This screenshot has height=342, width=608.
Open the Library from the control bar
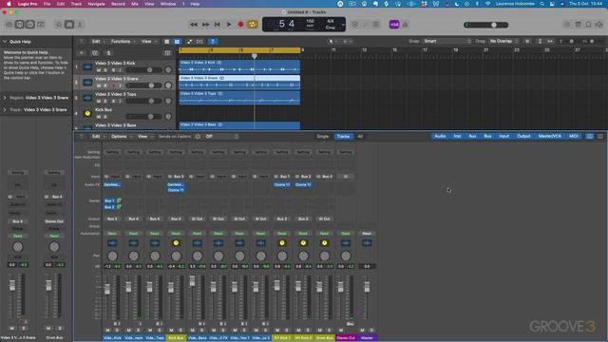9,25
